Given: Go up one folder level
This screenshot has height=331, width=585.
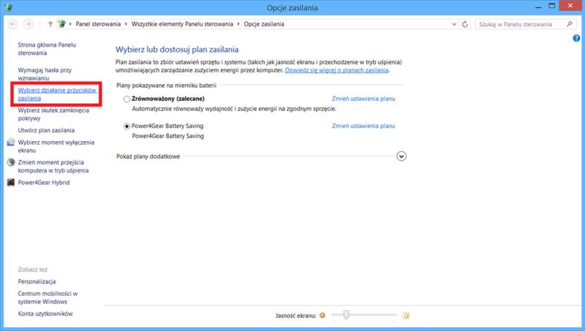Looking at the screenshot, I should coord(50,24).
